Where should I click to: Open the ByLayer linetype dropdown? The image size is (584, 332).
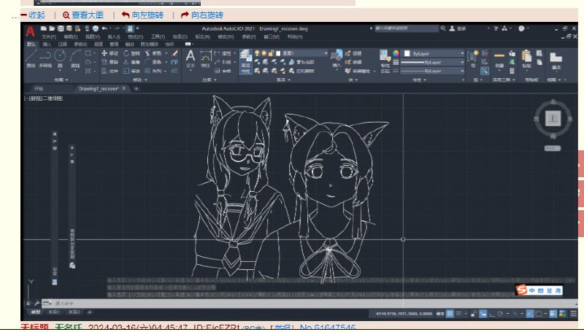(433, 71)
